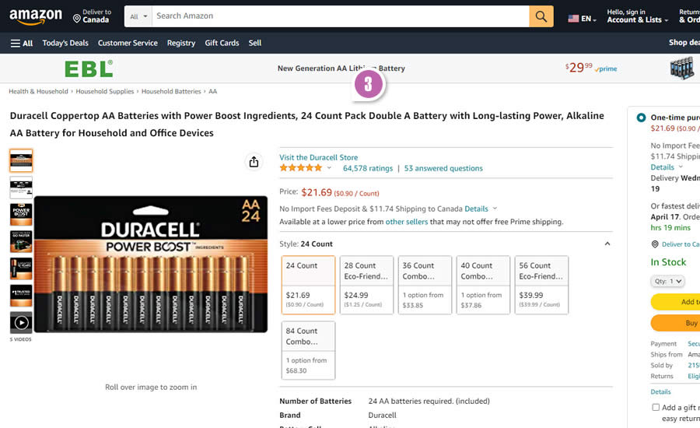Select the 24 Count style option

[x=308, y=285]
